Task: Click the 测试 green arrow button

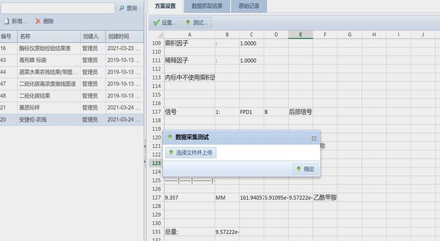Action: [x=196, y=23]
